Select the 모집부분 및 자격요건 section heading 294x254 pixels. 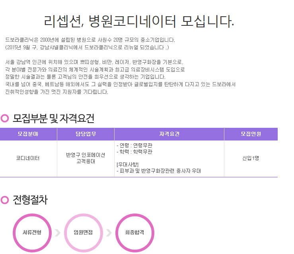click(53, 118)
